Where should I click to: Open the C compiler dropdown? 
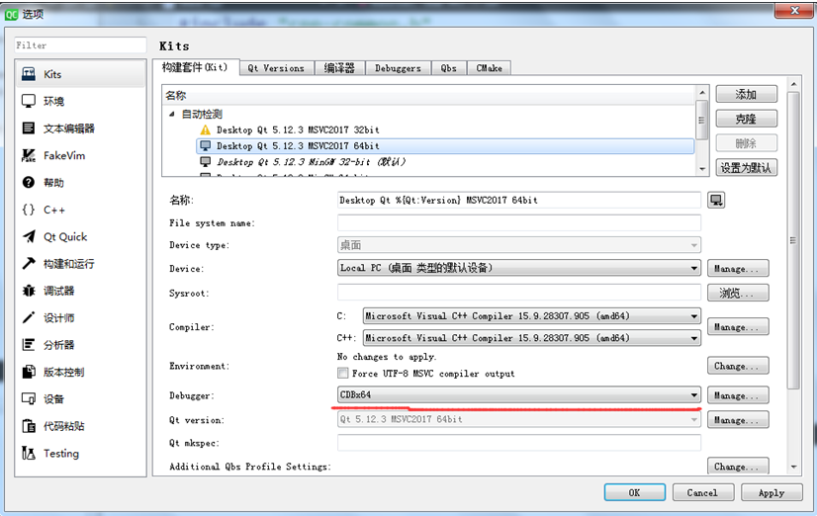531,316
